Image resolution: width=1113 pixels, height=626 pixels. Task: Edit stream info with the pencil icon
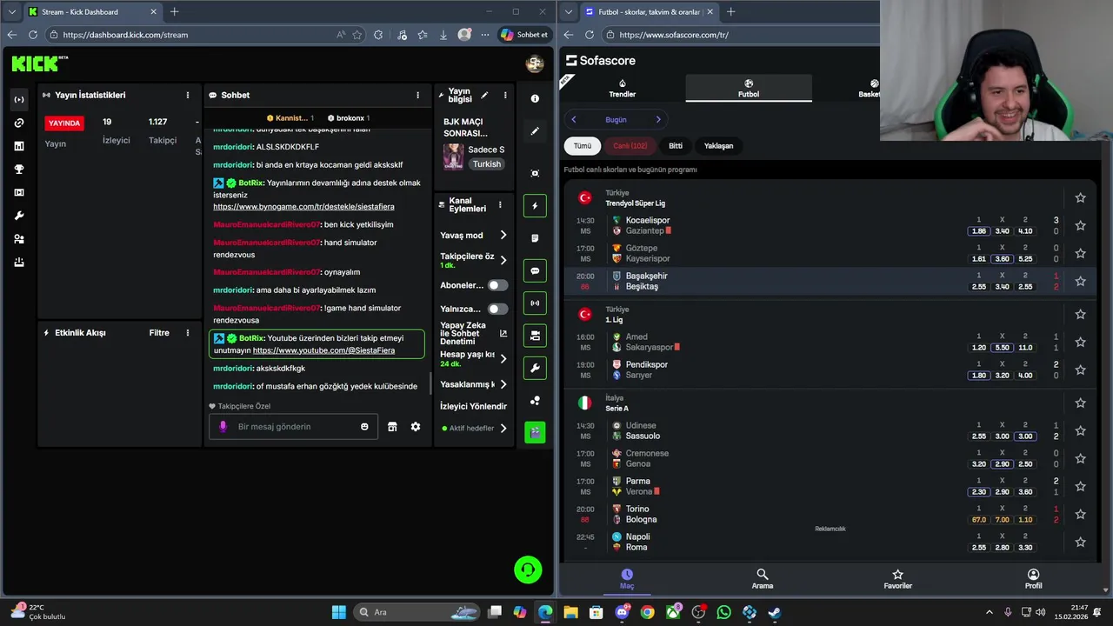pyautogui.click(x=484, y=96)
